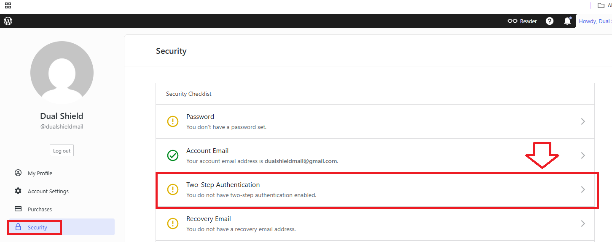The image size is (612, 242).
Task: Expand the Account Email row chevron
Action: click(x=583, y=155)
